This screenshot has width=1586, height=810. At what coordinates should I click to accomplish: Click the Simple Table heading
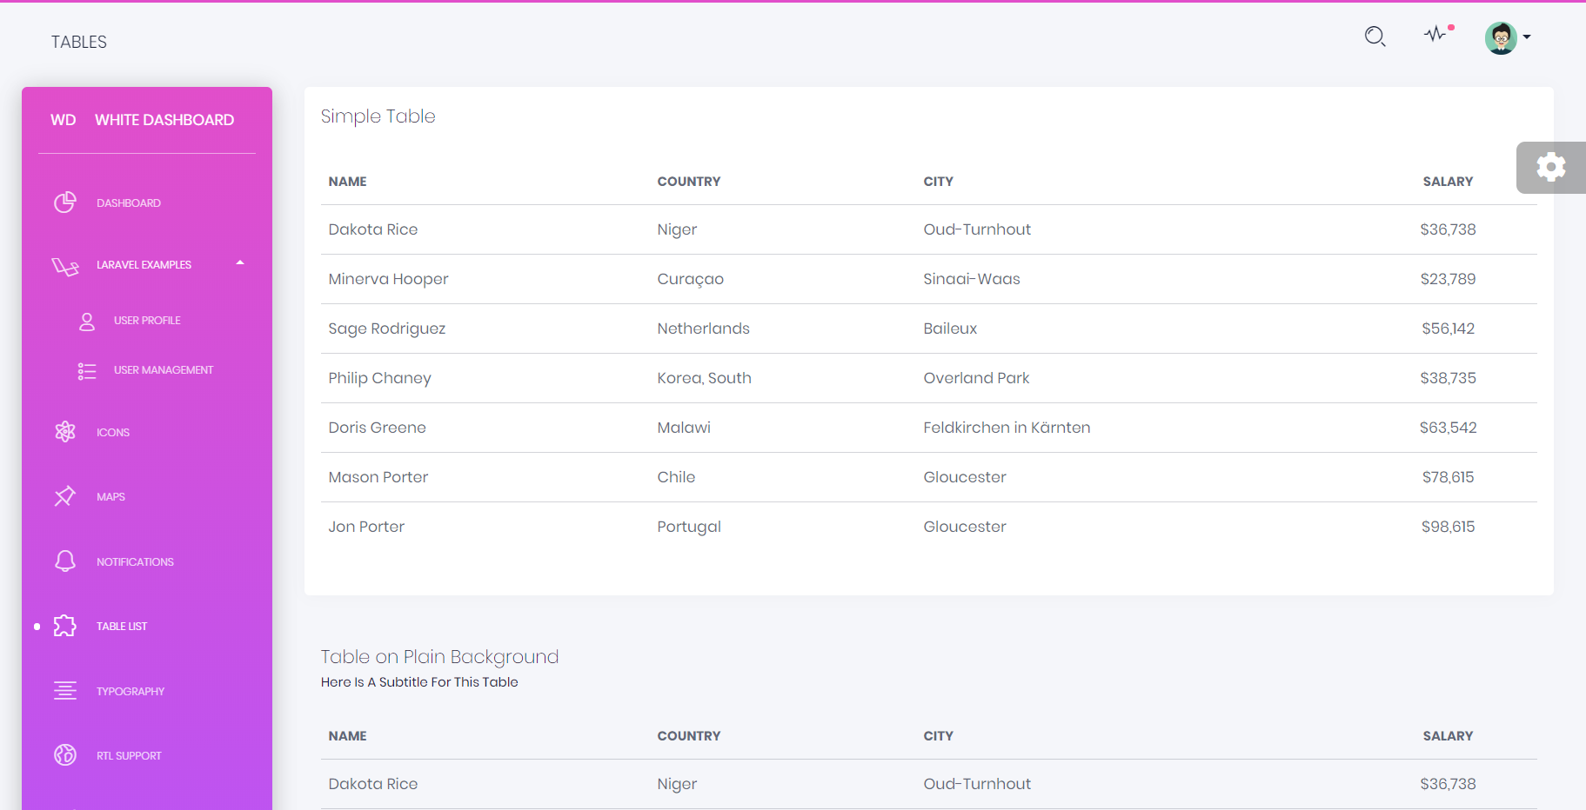click(x=378, y=116)
